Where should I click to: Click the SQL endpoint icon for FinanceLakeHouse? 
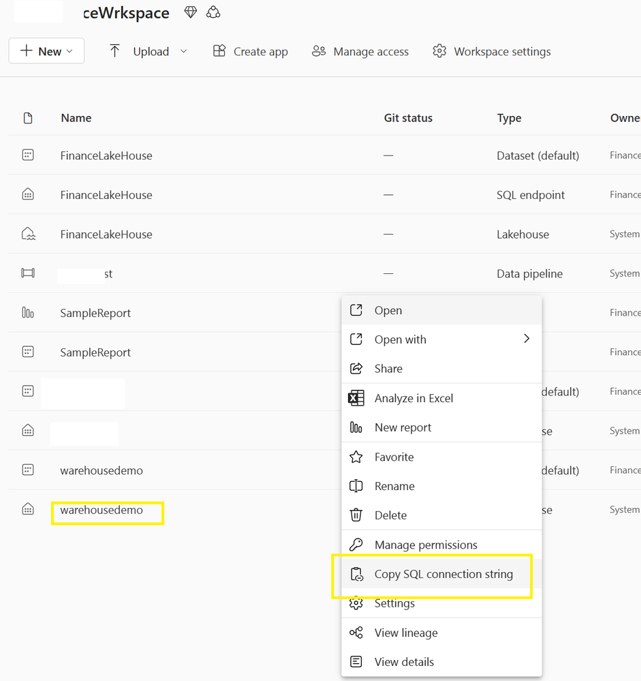28,195
